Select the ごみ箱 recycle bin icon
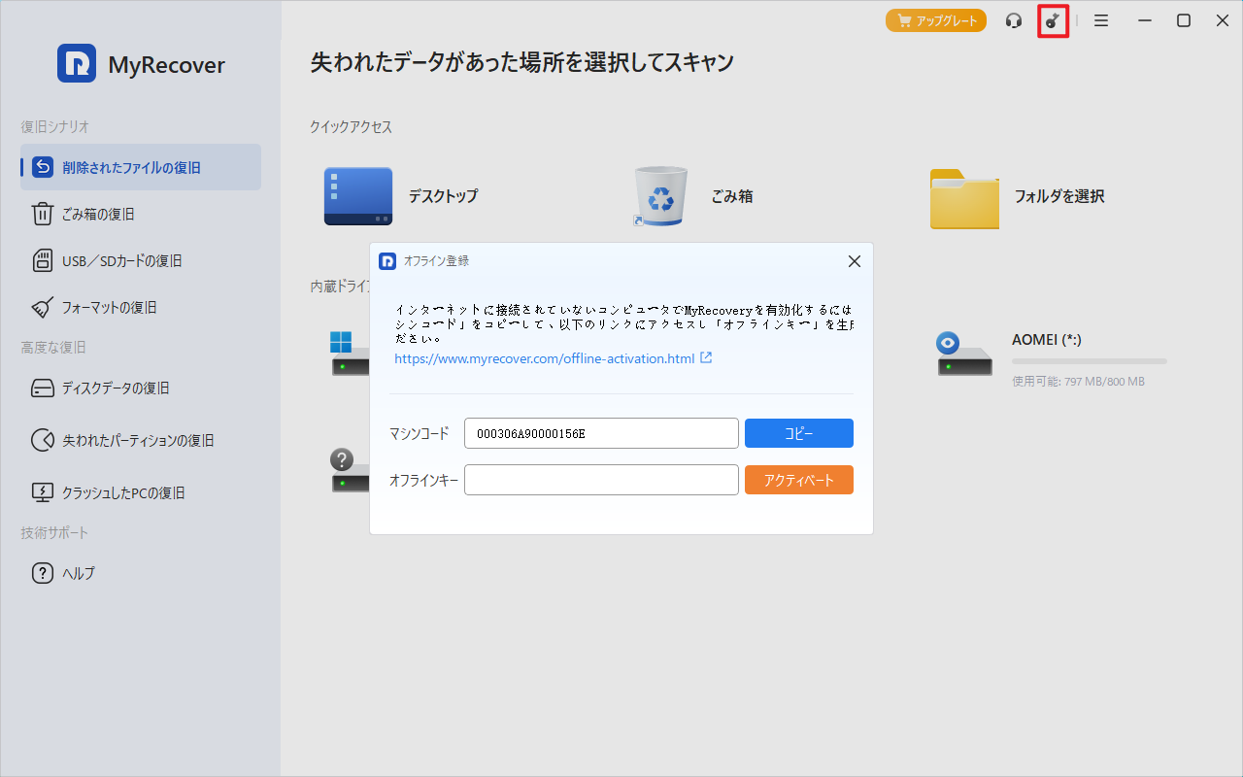The width and height of the screenshot is (1243, 777). coord(661,196)
